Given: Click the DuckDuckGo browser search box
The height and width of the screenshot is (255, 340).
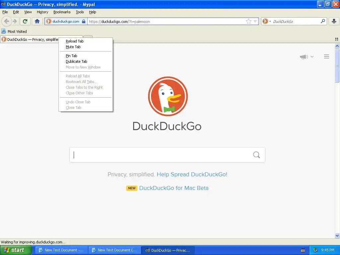Looking at the screenshot, I should 295,21.
